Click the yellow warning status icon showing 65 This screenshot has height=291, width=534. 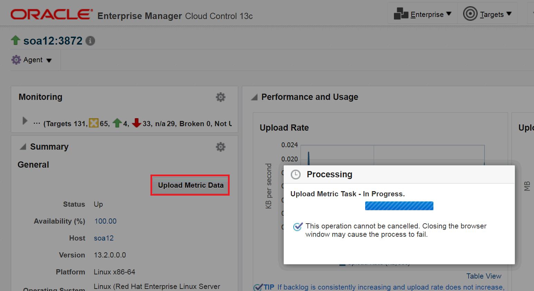tap(93, 123)
